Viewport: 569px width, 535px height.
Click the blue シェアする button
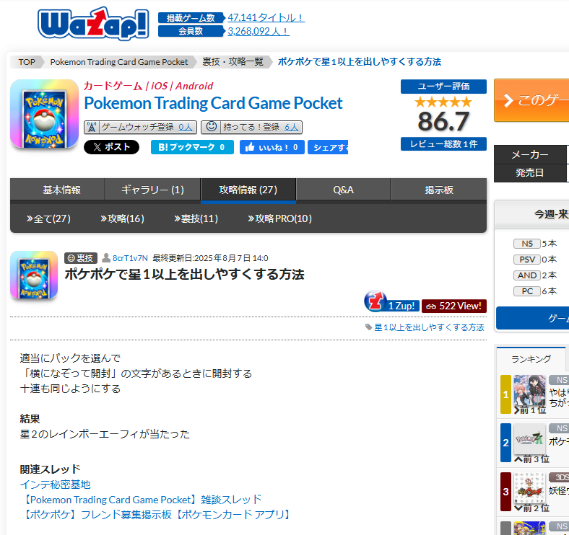[x=328, y=147]
